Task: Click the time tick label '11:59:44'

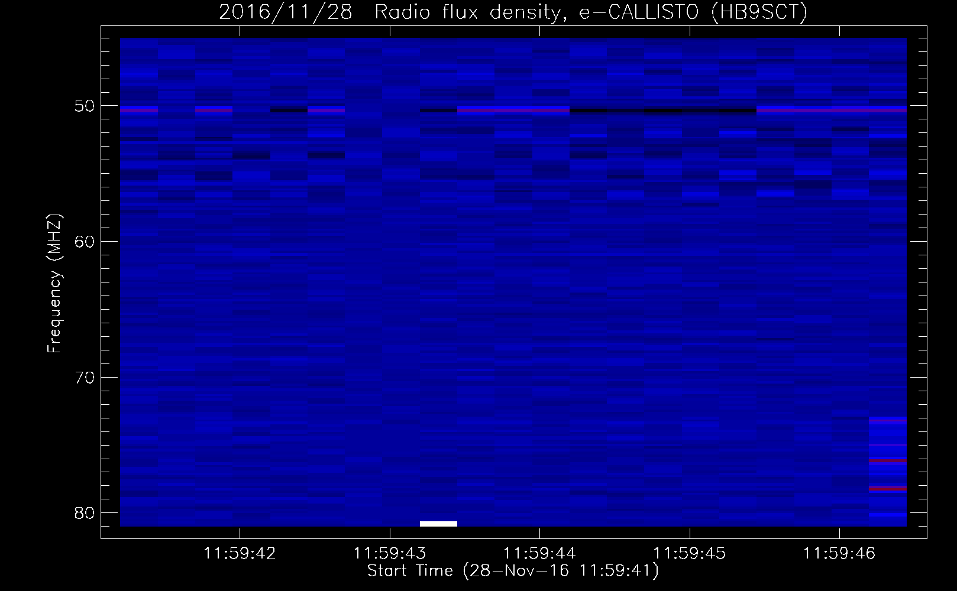Action: pyautogui.click(x=539, y=554)
